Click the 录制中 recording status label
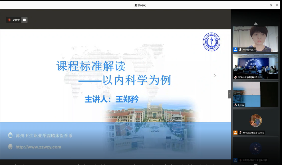This screenshot has width=282, height=165. tap(16, 20)
